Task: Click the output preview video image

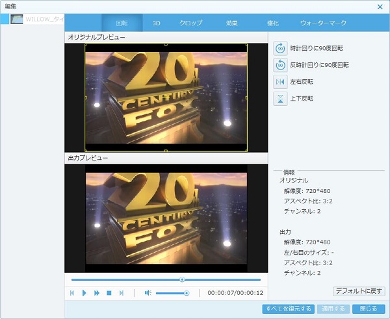Action: coord(166,218)
